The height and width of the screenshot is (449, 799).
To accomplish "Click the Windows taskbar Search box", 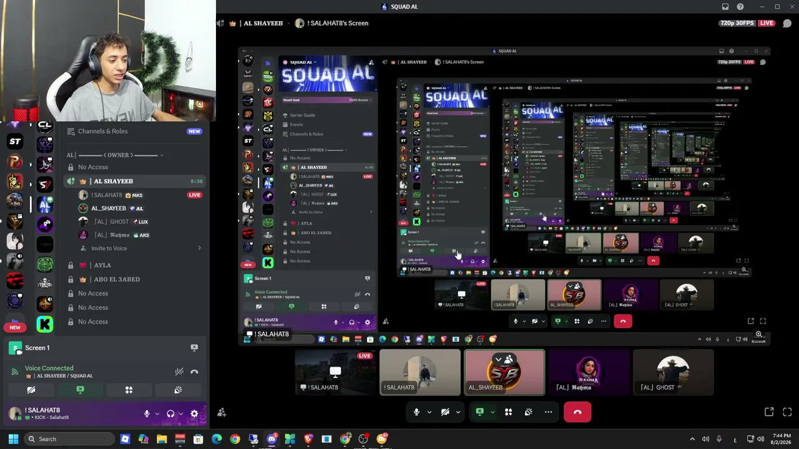I will coord(69,439).
